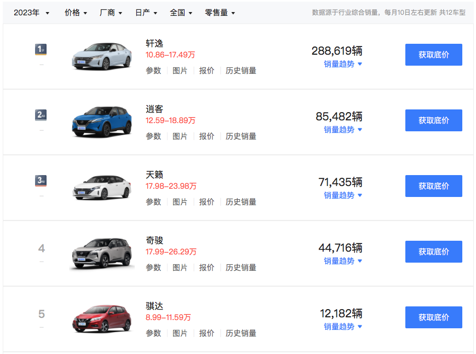Open 图片 link for 骐达
The height and width of the screenshot is (354, 476).
pos(180,333)
